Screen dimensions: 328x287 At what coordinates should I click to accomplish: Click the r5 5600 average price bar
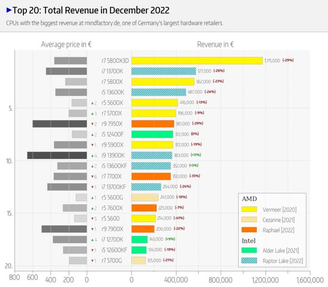click(80, 218)
